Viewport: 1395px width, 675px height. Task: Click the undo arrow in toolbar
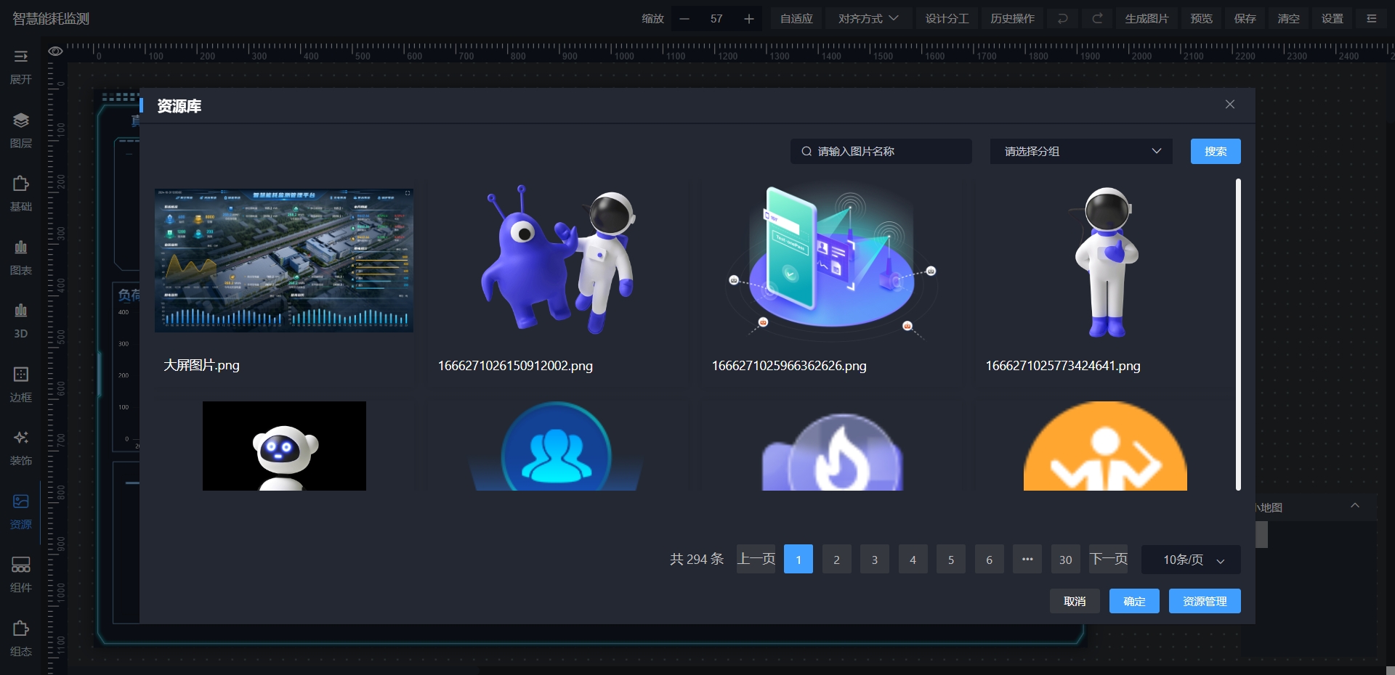pos(1062,19)
